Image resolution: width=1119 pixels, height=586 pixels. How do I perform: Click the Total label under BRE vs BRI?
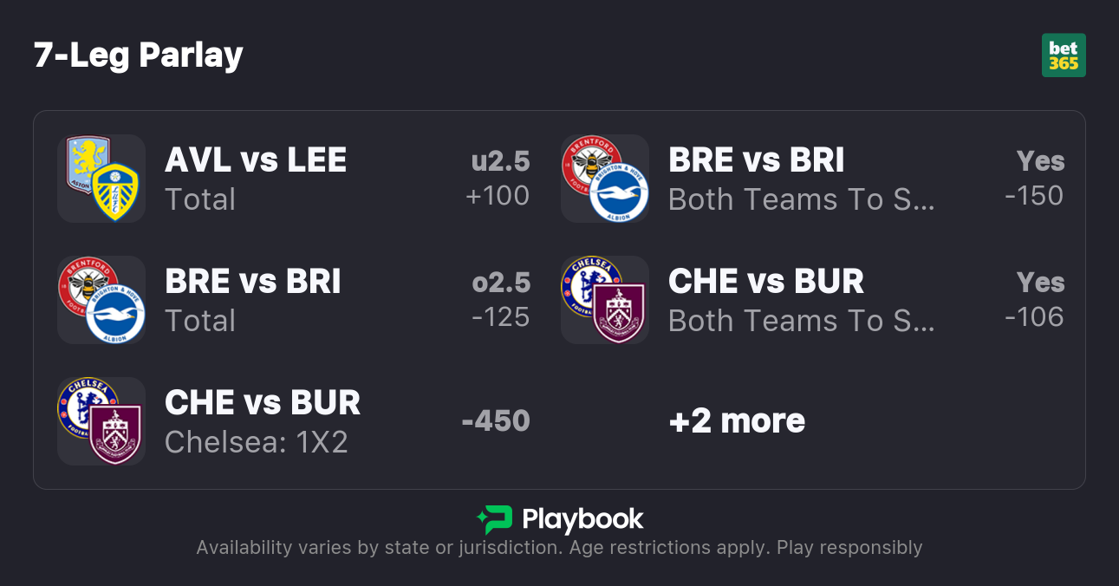(x=200, y=321)
